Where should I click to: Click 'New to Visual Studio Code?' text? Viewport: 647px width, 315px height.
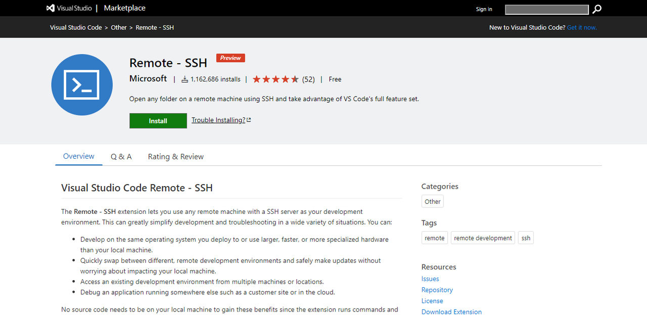527,27
